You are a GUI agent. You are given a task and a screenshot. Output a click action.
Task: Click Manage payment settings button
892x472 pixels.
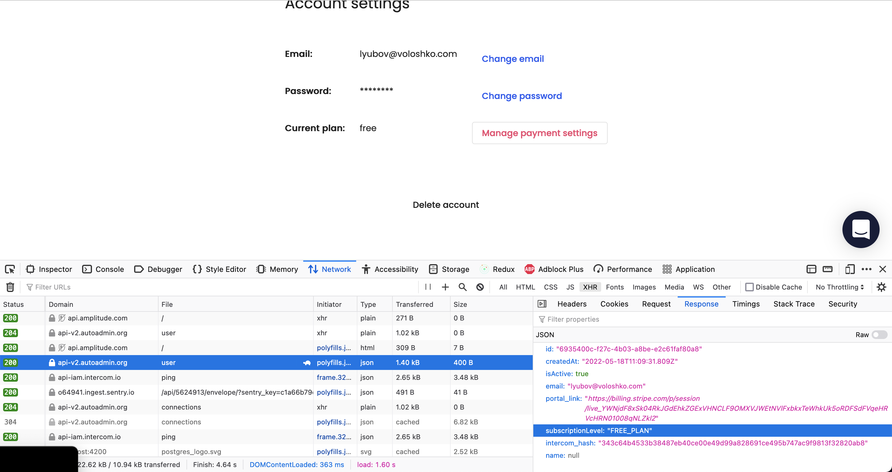coord(540,133)
